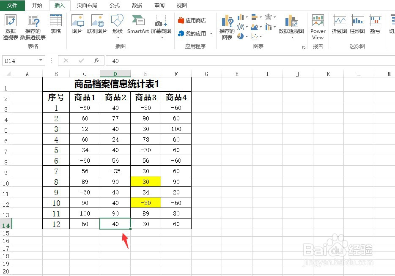This screenshot has width=395, height=276.
Task: Open the scatter chart dropdown
Action: point(261,37)
